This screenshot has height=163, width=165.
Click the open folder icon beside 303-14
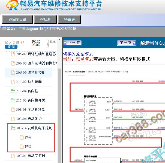13,128
